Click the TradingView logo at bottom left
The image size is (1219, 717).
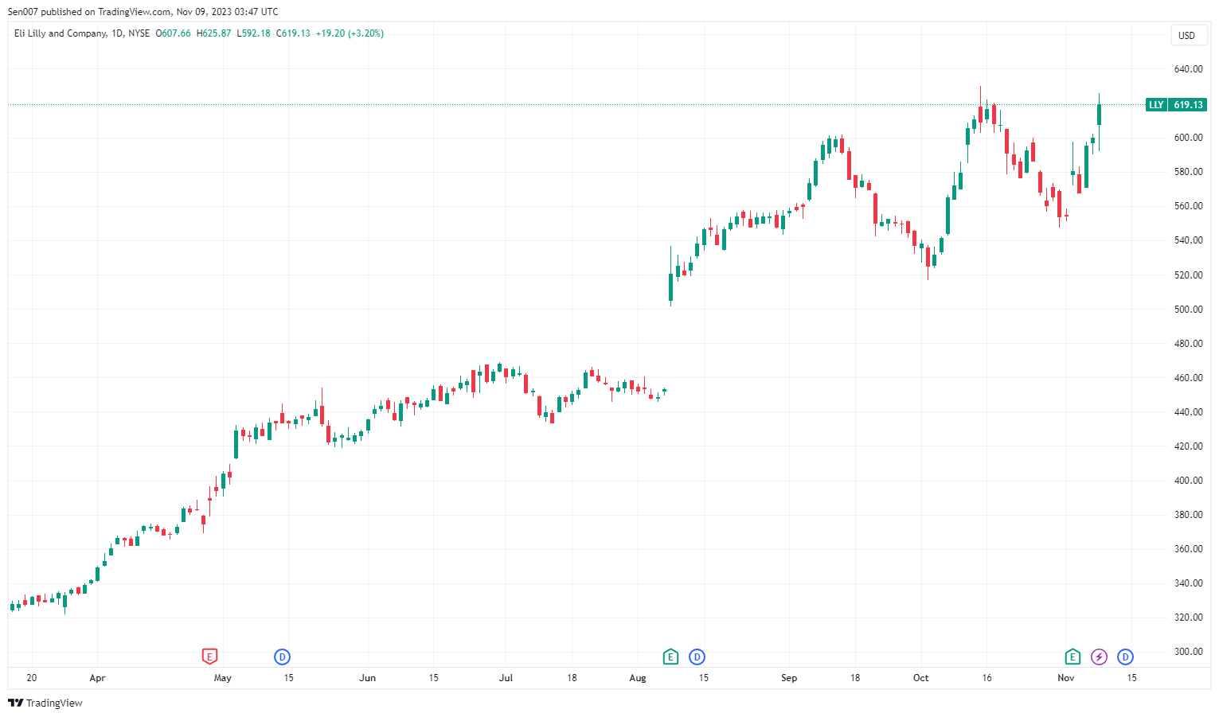45,703
